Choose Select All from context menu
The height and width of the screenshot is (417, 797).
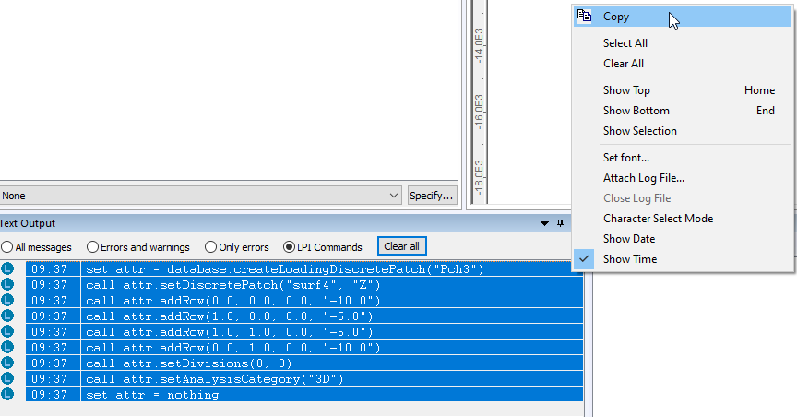click(625, 43)
